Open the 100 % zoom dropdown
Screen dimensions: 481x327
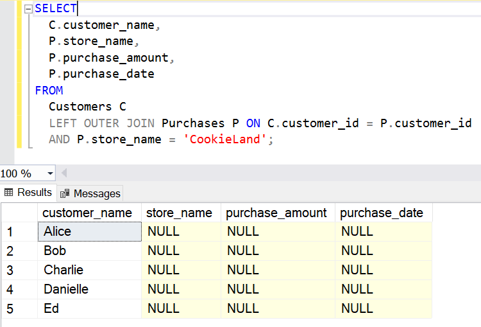pyautogui.click(x=50, y=173)
